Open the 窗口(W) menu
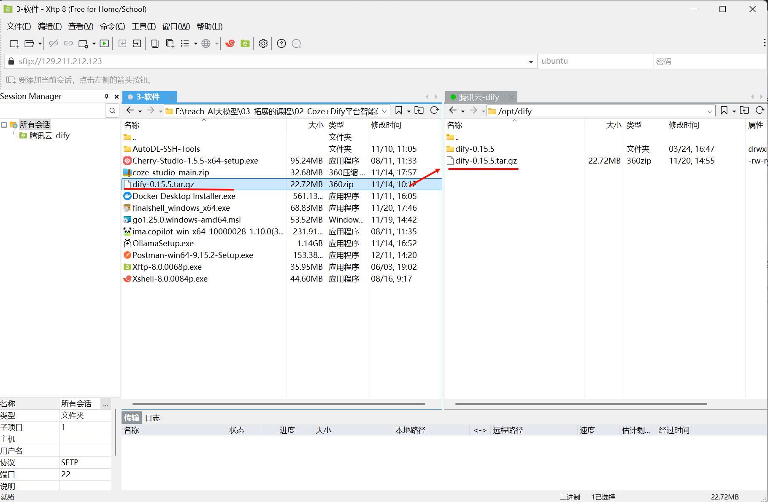The image size is (768, 502). click(176, 26)
